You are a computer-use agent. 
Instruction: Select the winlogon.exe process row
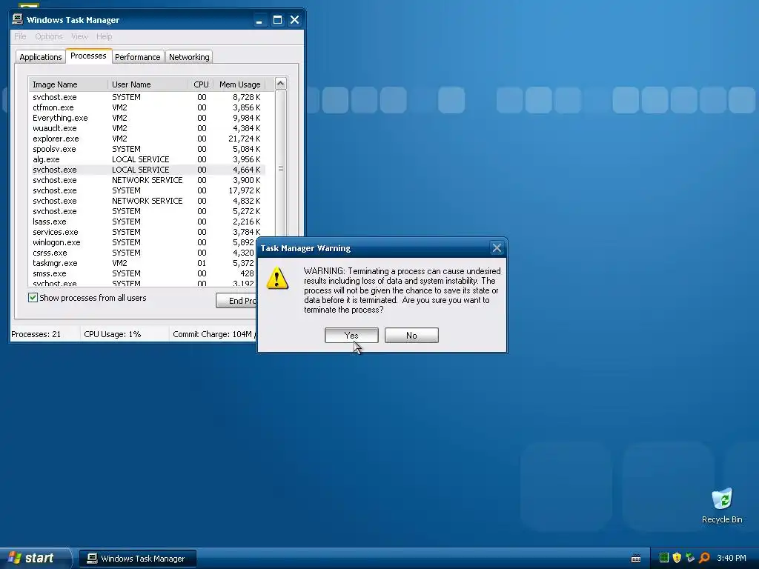pyautogui.click(x=143, y=242)
